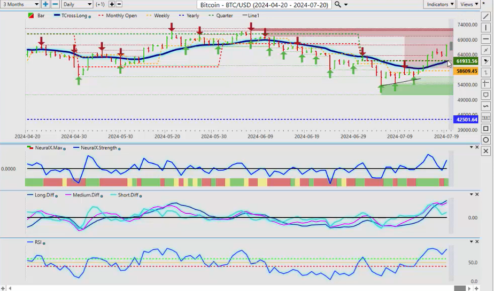Click the Line1 legend item
494x291 pixels.
click(x=251, y=15)
